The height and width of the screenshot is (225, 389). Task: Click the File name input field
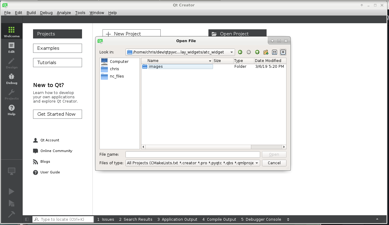point(193,154)
